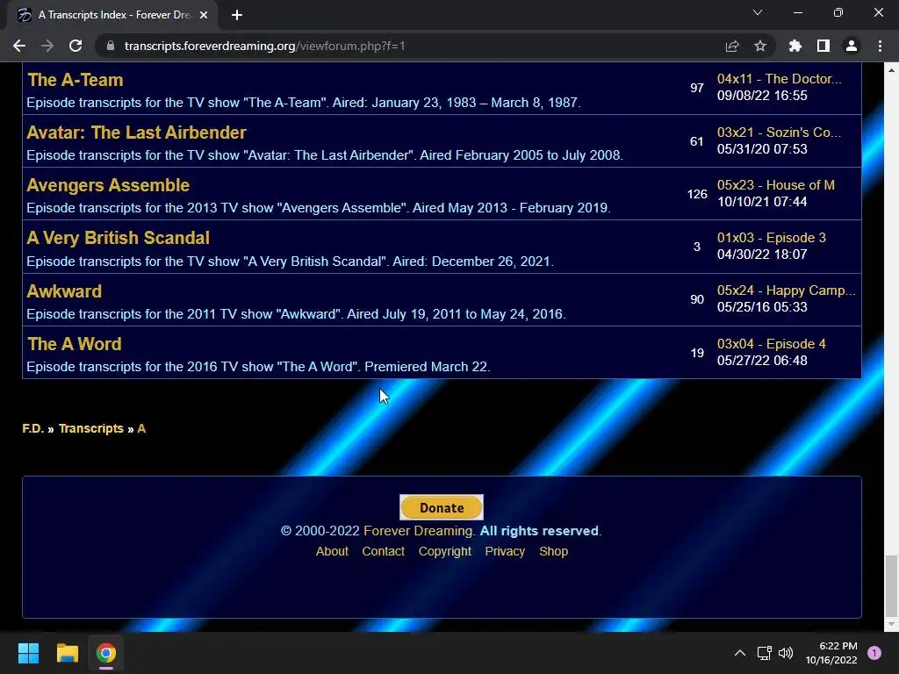Image resolution: width=899 pixels, height=674 pixels.
Task: Open the Privacy footer link
Action: (505, 551)
